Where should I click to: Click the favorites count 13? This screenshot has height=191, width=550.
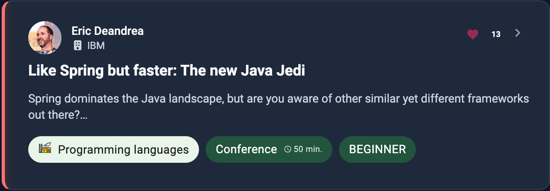(496, 34)
